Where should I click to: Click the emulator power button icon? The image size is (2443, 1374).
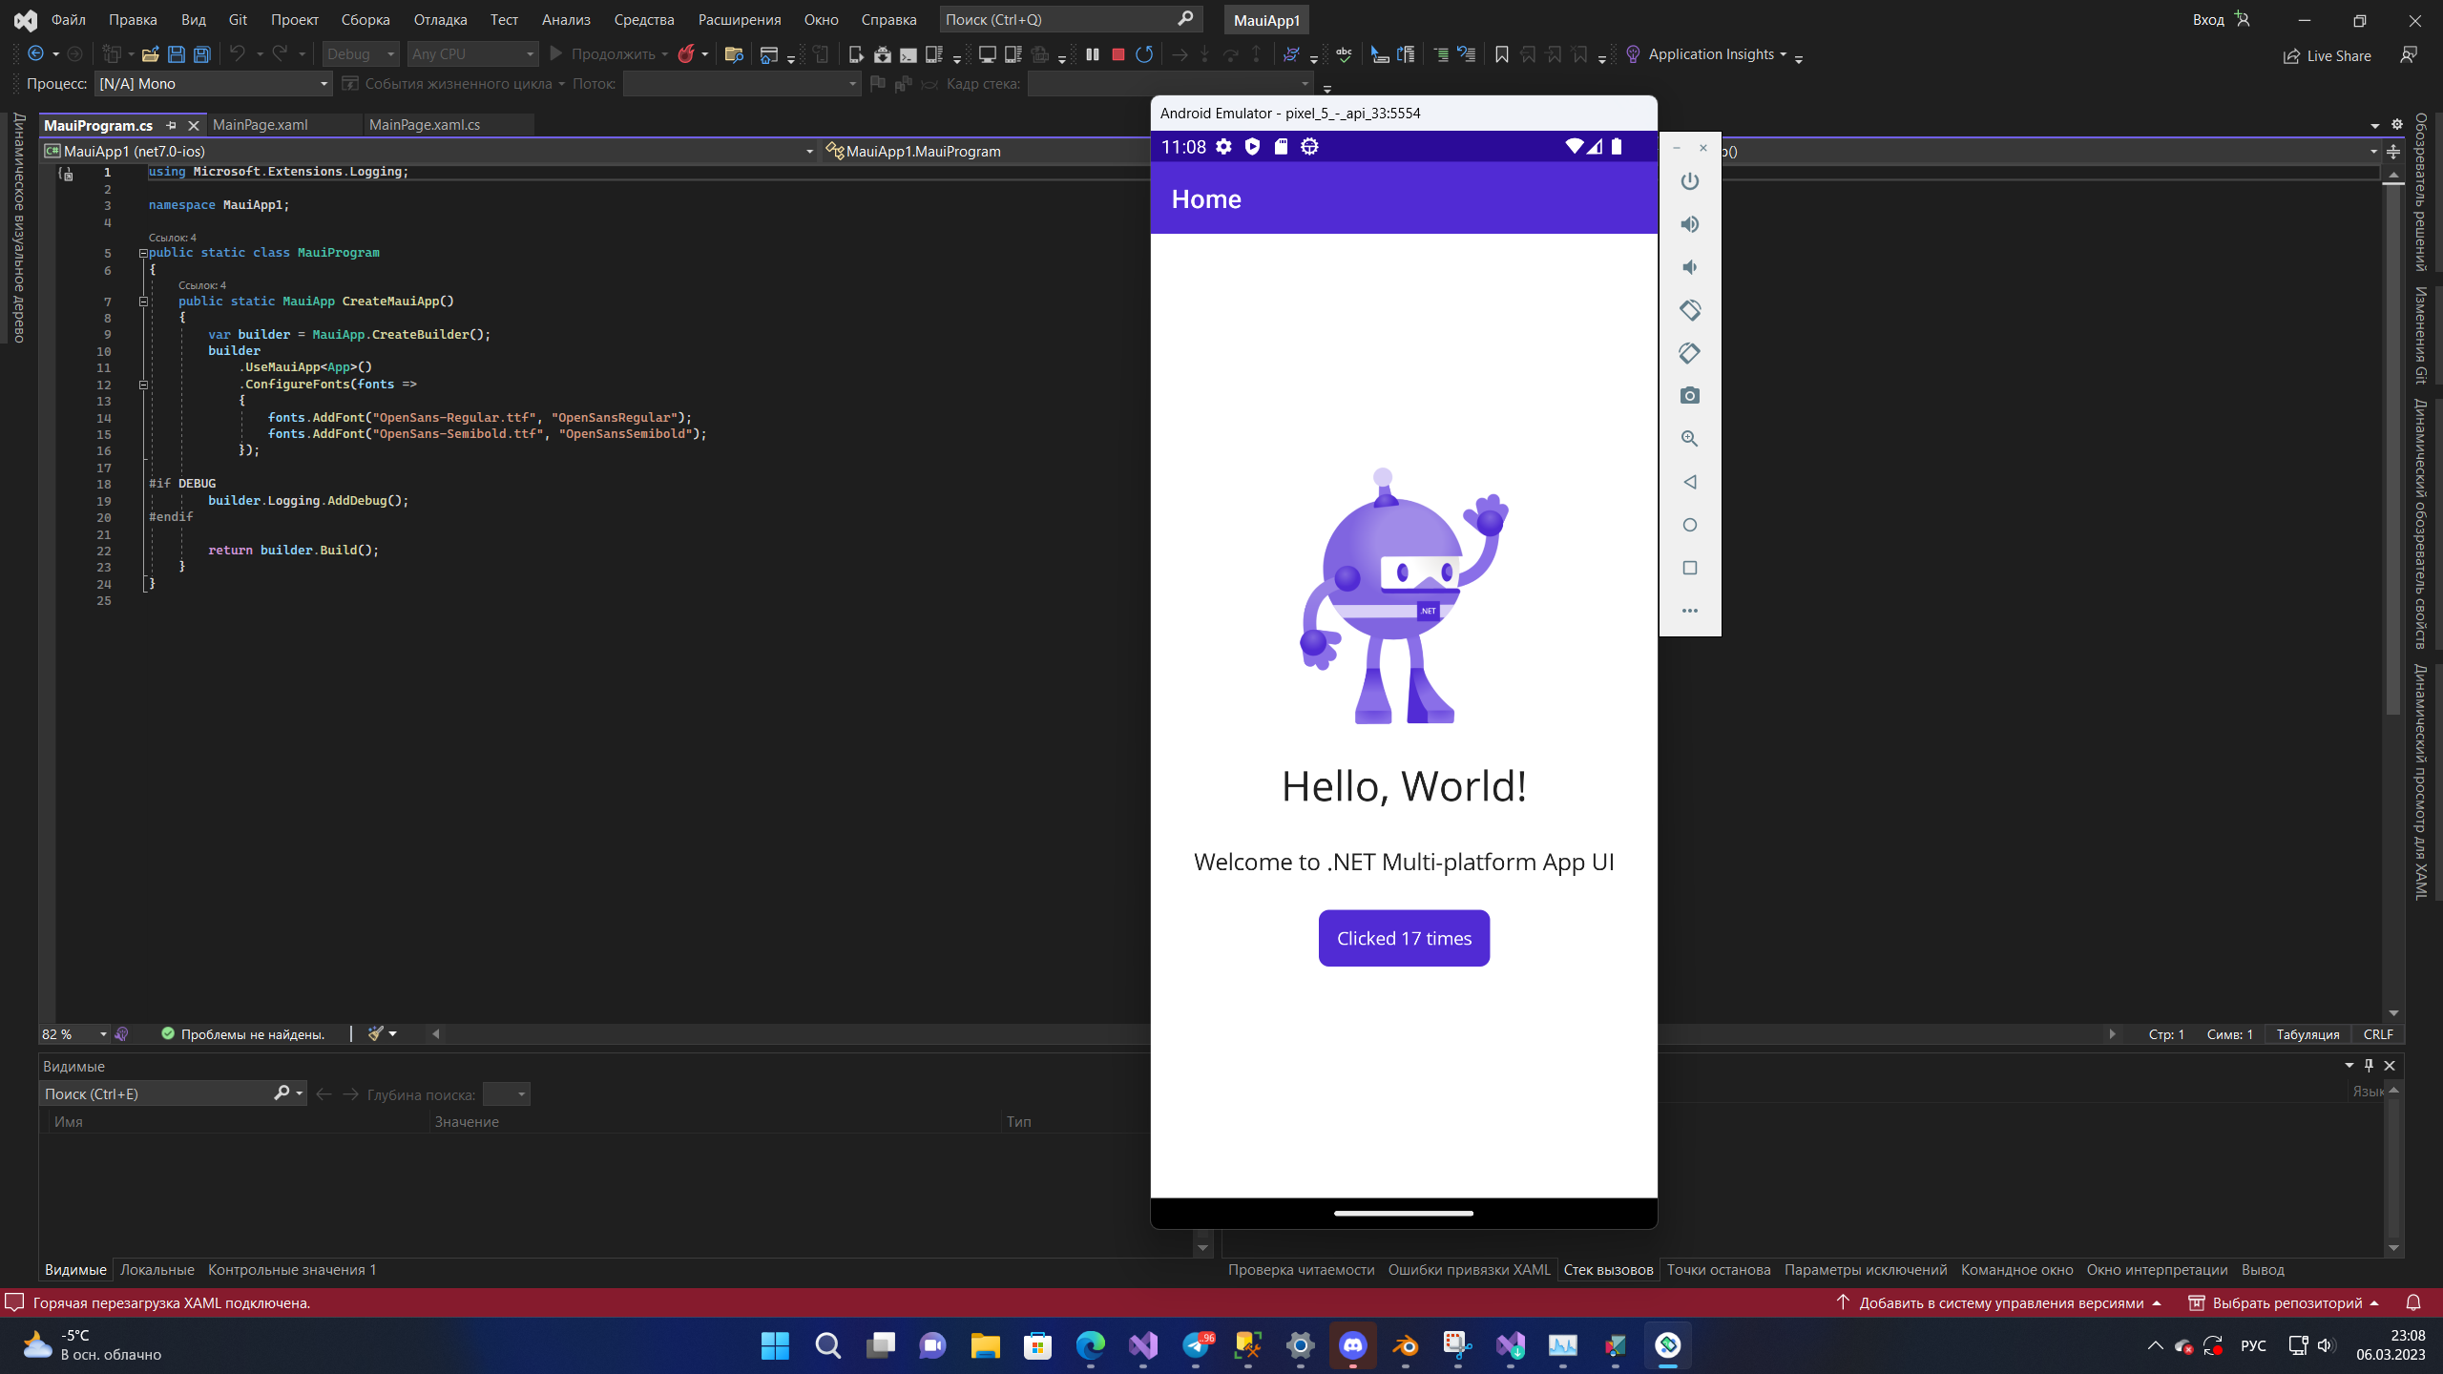tap(1689, 180)
